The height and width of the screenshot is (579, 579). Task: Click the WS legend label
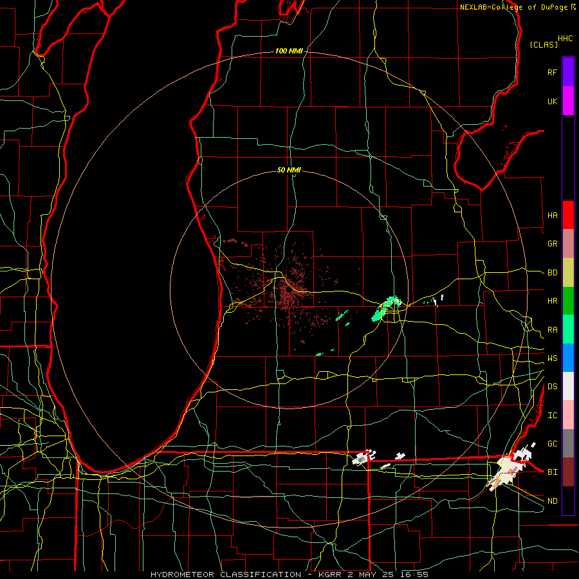tap(552, 358)
